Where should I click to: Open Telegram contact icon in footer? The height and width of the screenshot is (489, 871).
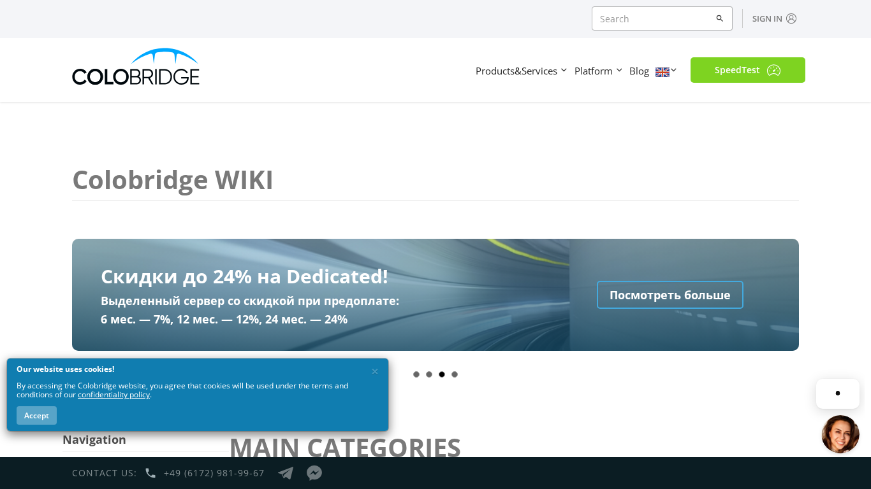tap(286, 473)
